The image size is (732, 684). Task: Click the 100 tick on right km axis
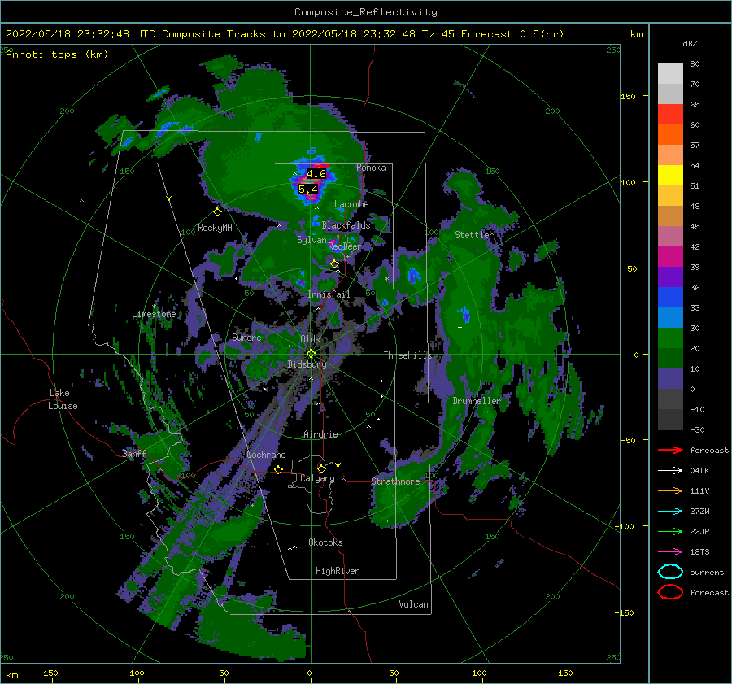click(x=628, y=182)
